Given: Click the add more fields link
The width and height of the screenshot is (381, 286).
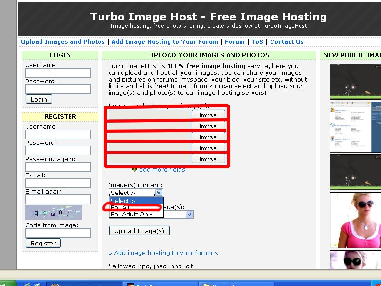Looking at the screenshot, I should [162, 170].
